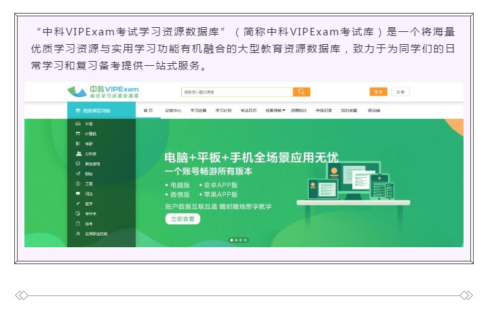This screenshot has height=309, width=490.
Task: Click the 专升本 category icon in sidebar
Action: coord(78,214)
